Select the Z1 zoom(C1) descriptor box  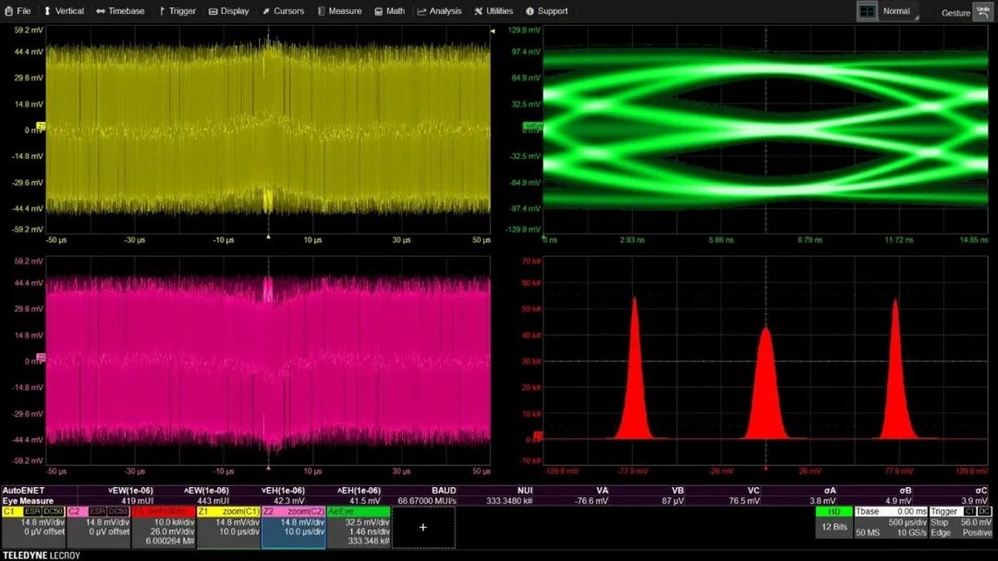228,527
